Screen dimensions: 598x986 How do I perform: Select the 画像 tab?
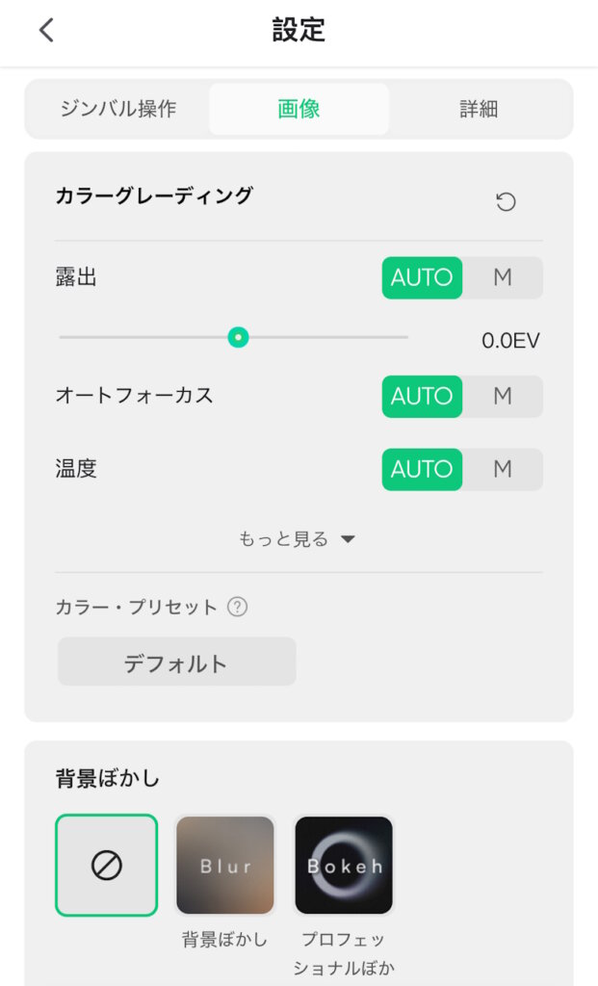[x=299, y=109]
